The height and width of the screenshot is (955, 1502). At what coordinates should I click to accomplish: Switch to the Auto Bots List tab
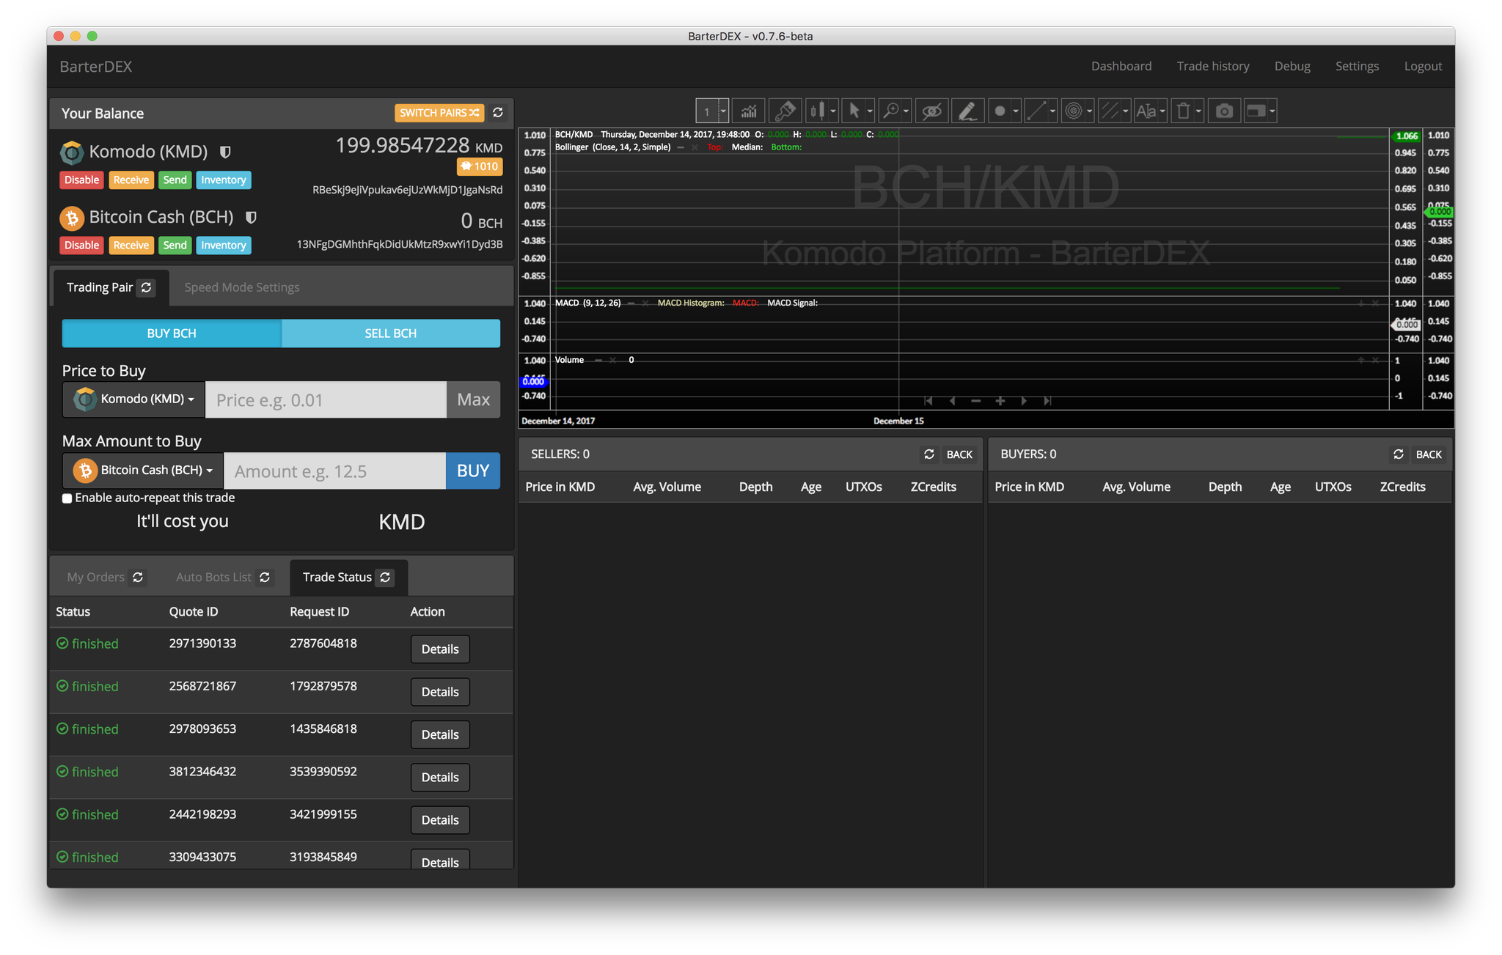coord(213,578)
